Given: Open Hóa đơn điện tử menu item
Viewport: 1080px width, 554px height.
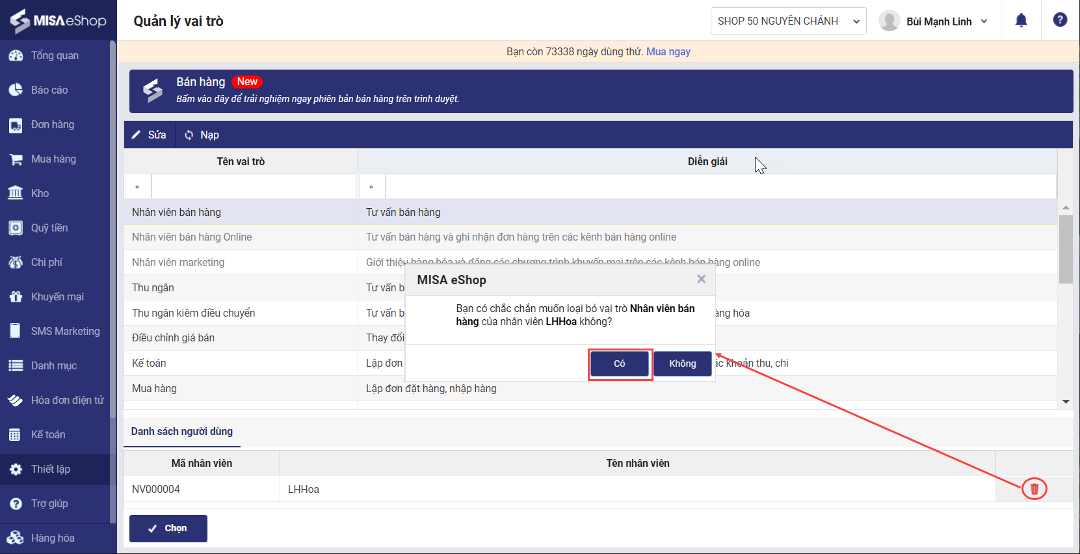Looking at the screenshot, I should coord(55,400).
